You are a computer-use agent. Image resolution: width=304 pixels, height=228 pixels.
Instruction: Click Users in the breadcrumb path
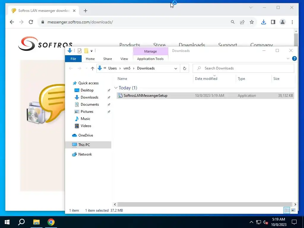coord(113,68)
